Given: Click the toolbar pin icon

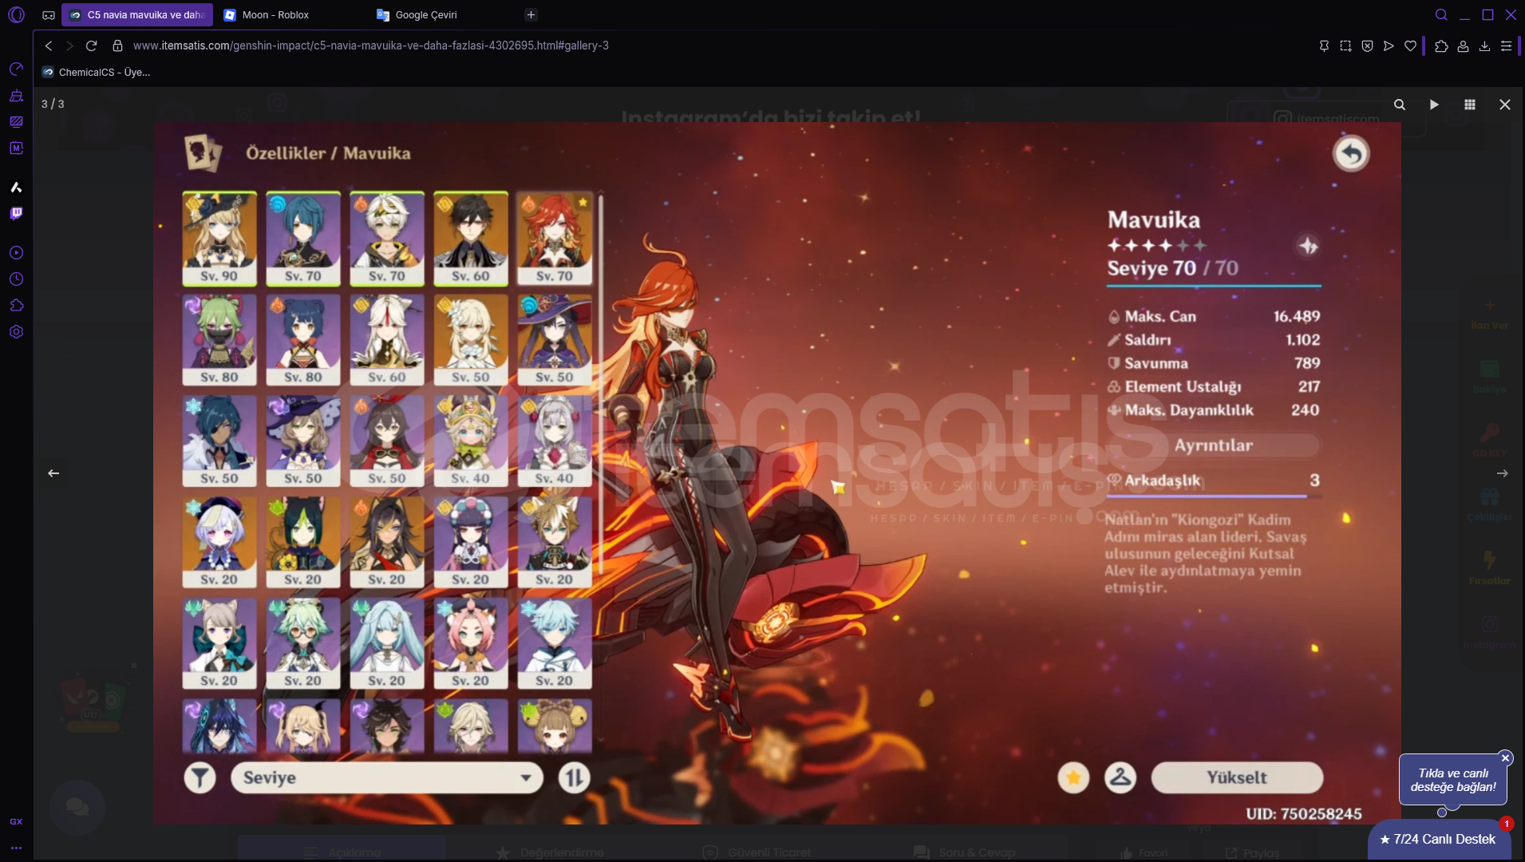Looking at the screenshot, I should (x=1324, y=45).
